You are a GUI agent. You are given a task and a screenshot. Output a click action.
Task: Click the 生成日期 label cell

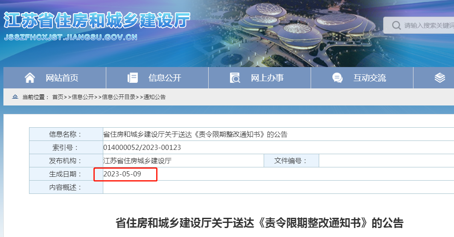pyautogui.click(x=66, y=174)
